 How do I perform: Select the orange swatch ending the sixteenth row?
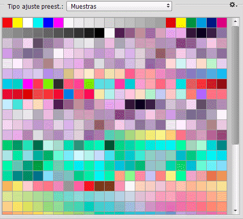[222, 176]
